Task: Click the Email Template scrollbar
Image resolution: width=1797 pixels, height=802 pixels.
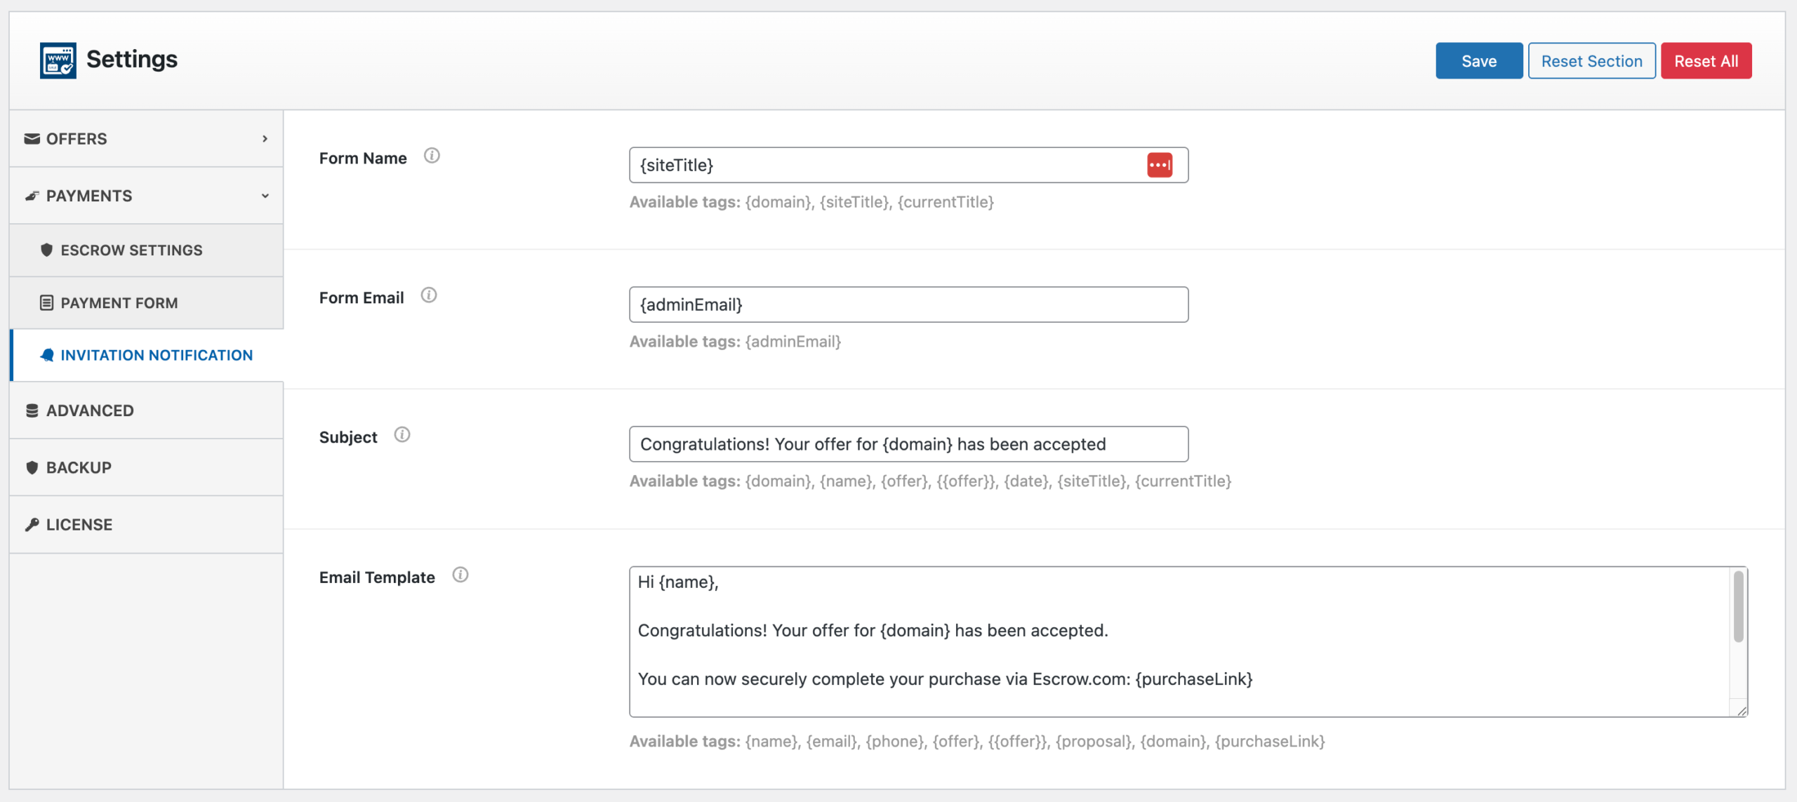Action: 1738,608
